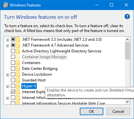The width and height of the screenshot is (134, 119).
Task: Click the Cancel button
Action: click(118, 112)
